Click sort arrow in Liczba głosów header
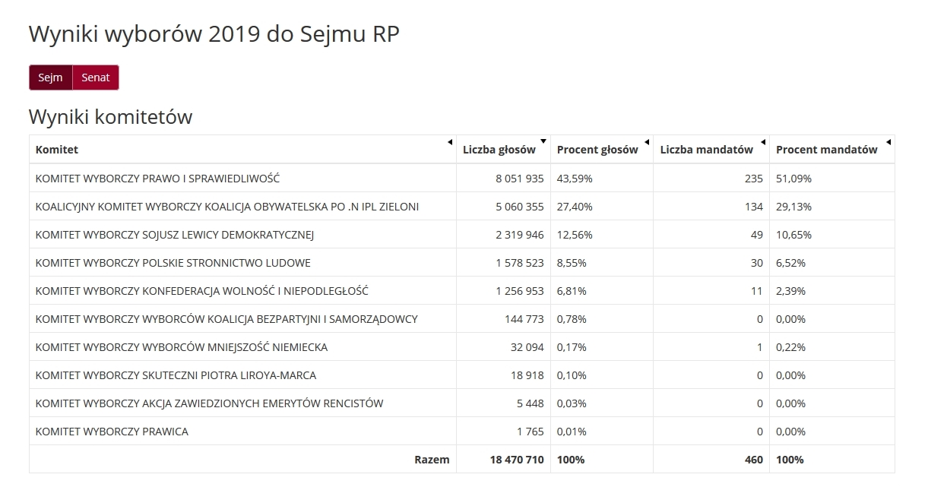This screenshot has width=928, height=487. pos(543,141)
